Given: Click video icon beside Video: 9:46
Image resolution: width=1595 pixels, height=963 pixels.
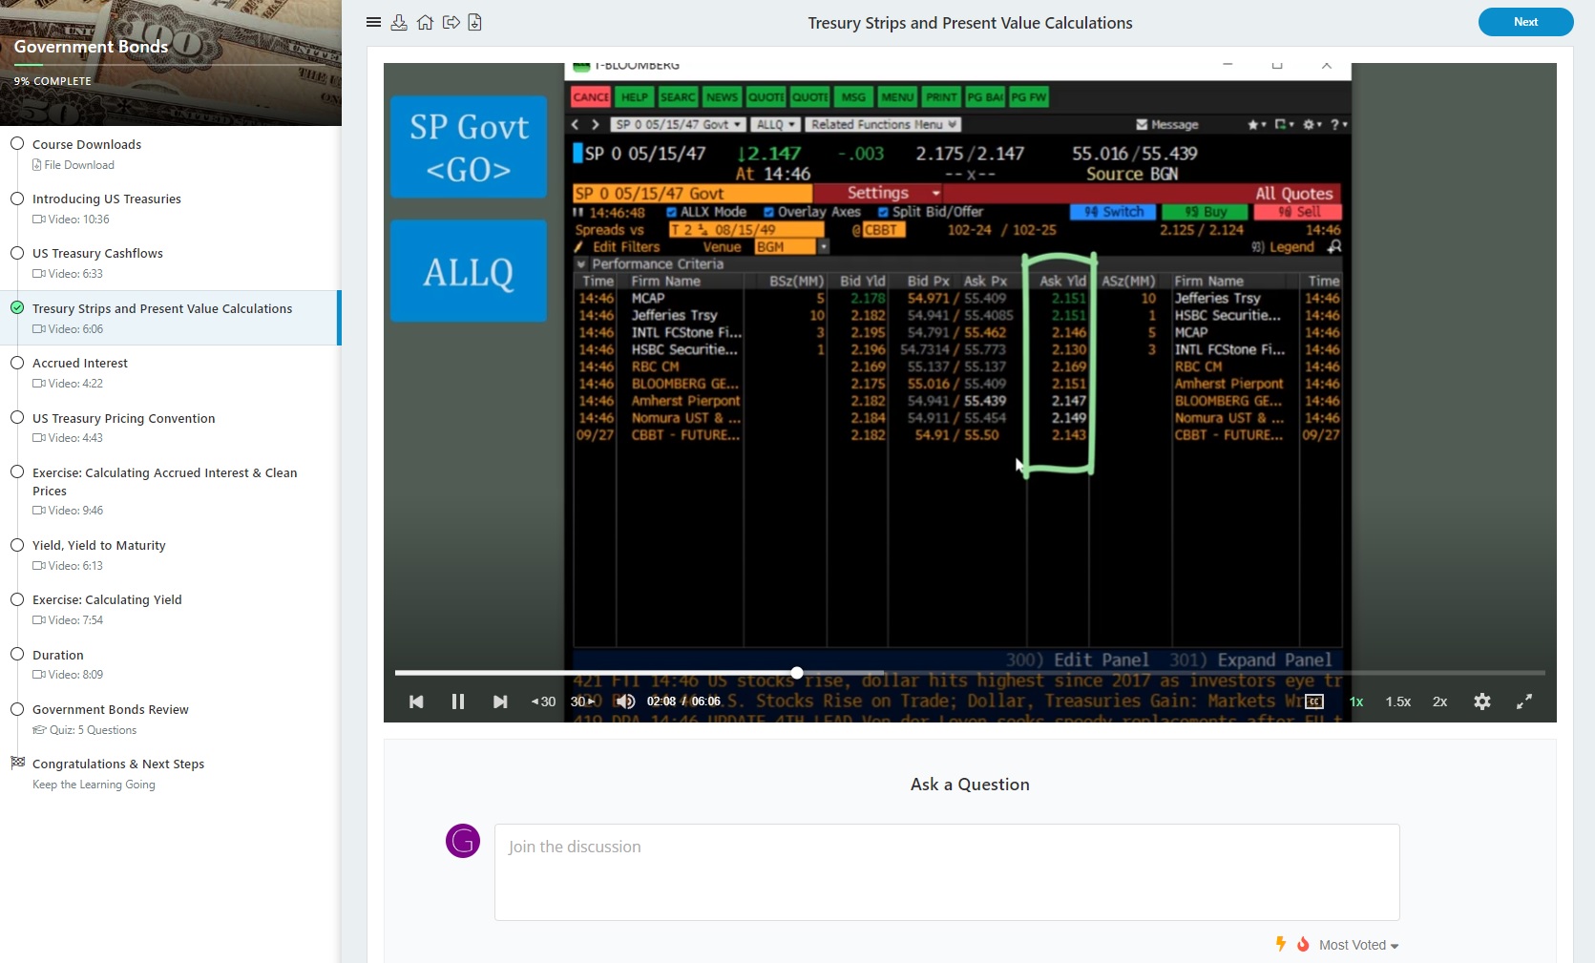Looking at the screenshot, I should [x=39, y=511].
